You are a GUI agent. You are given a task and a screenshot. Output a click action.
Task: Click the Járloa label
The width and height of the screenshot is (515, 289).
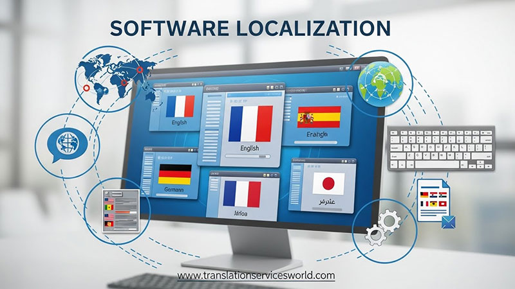tap(241, 214)
